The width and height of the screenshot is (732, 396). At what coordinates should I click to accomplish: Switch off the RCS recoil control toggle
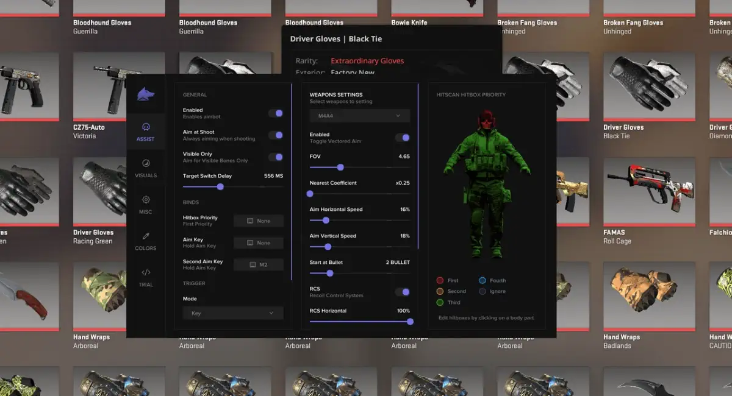[403, 292]
